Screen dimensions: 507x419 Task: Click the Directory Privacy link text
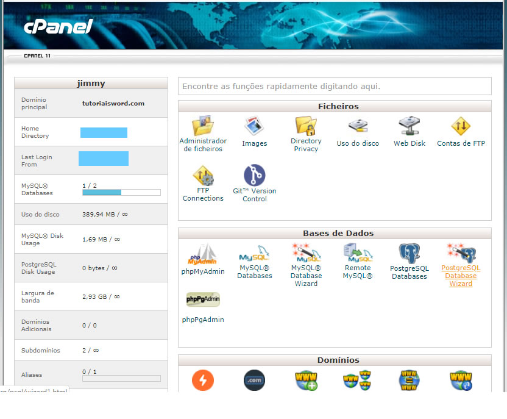(306, 145)
